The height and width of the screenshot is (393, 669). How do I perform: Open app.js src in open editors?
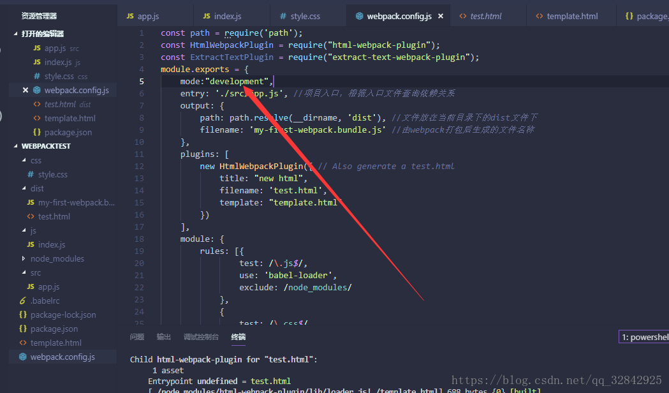(x=62, y=48)
